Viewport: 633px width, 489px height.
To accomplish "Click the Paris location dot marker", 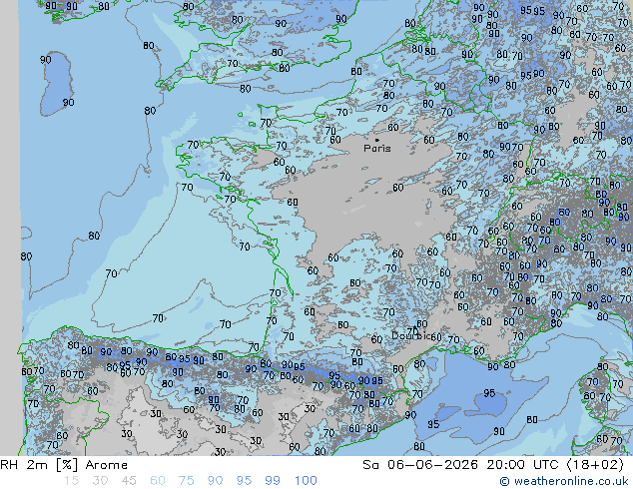I will point(377,140).
